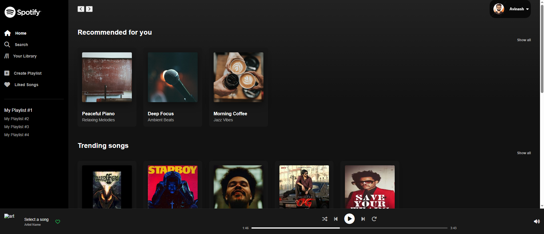This screenshot has height=234, width=544.
Task: Toggle shuffle playback
Action: (325, 219)
